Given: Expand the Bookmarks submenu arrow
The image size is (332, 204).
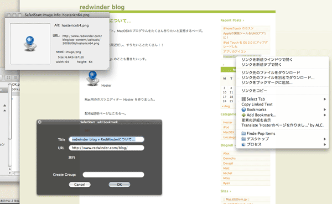Looking at the screenshot, I should (x=325, y=109).
